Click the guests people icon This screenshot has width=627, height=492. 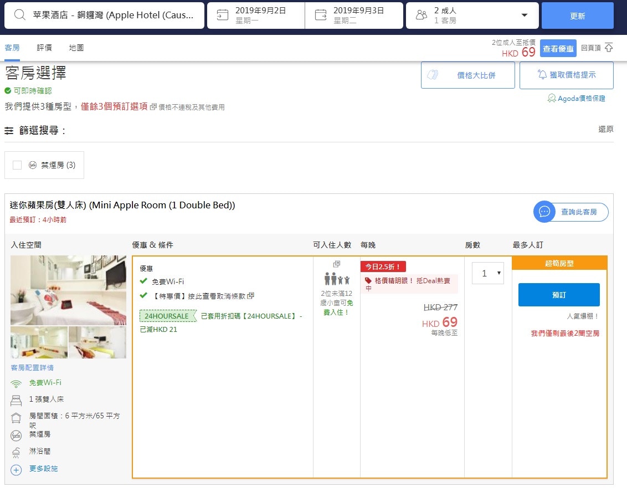pyautogui.click(x=422, y=15)
